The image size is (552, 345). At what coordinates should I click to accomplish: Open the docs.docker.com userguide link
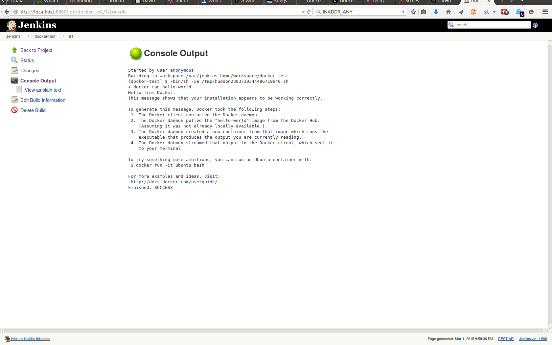click(x=174, y=182)
